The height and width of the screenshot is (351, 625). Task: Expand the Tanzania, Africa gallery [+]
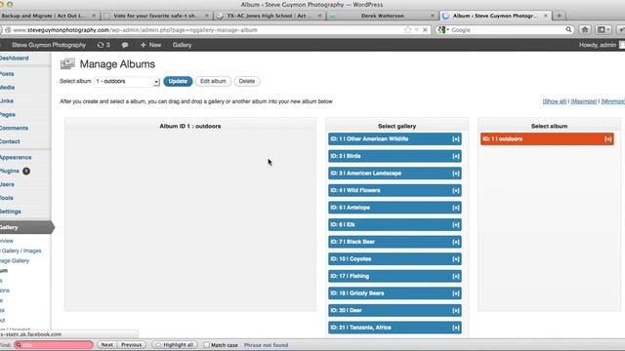[456, 328]
